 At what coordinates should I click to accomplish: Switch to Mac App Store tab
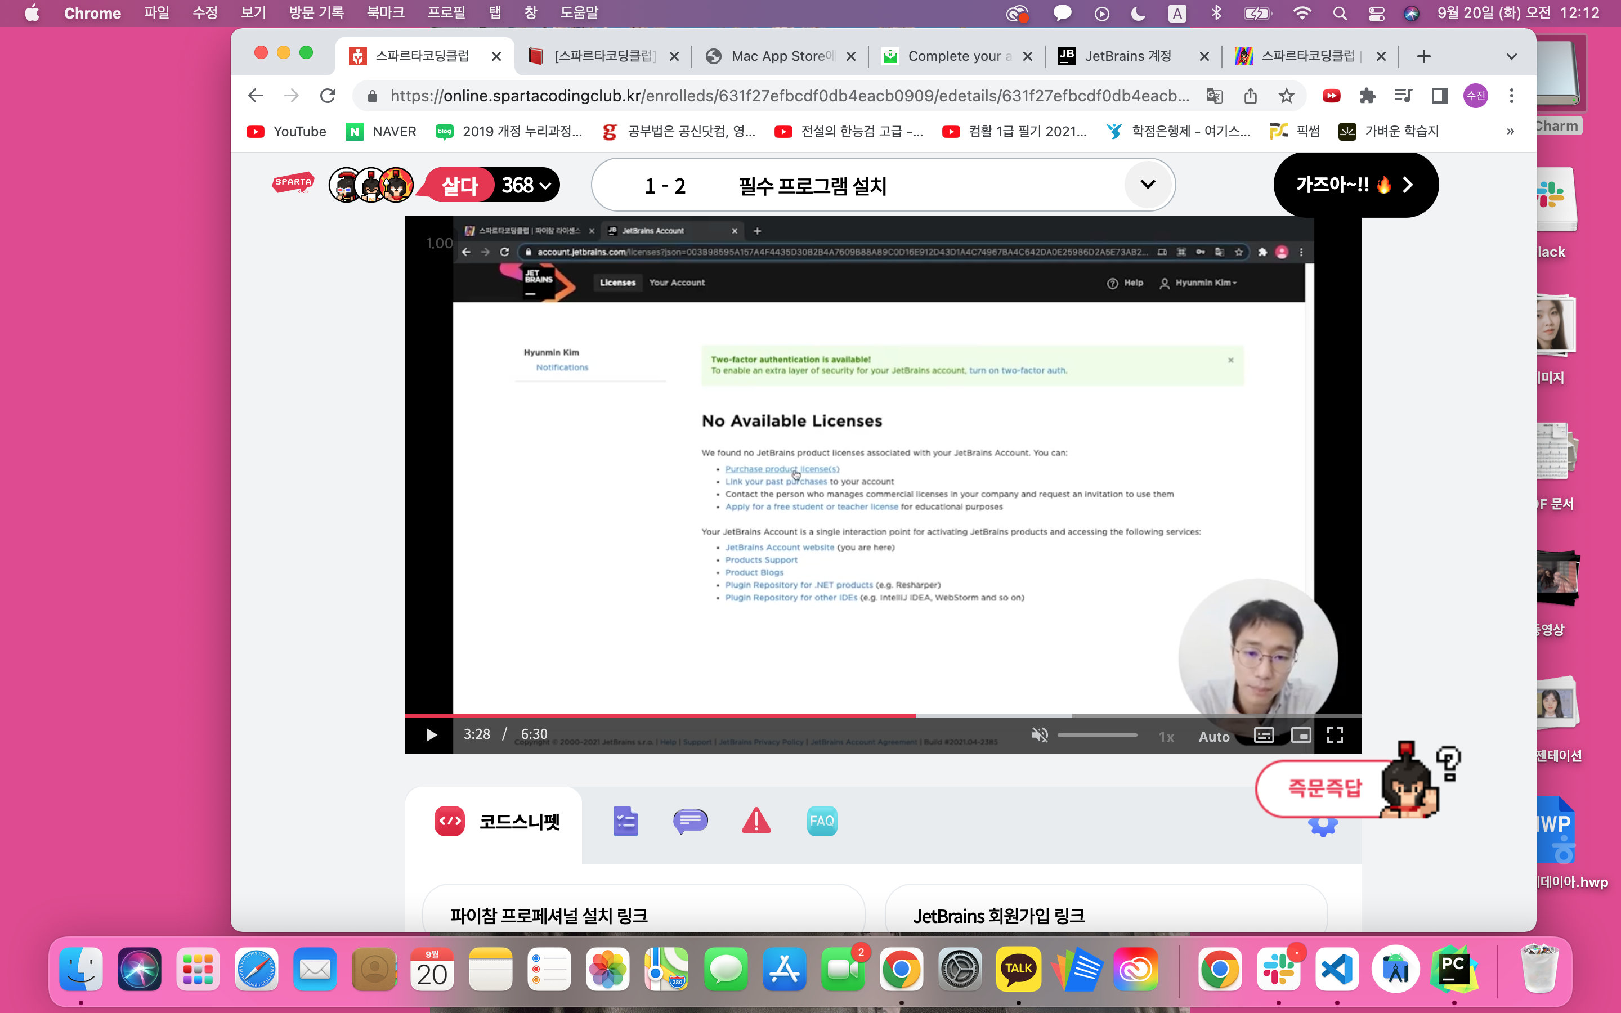coord(781,56)
